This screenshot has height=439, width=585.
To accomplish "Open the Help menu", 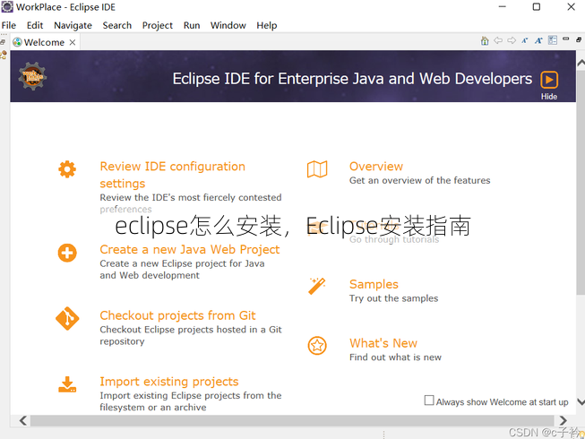I will [266, 25].
